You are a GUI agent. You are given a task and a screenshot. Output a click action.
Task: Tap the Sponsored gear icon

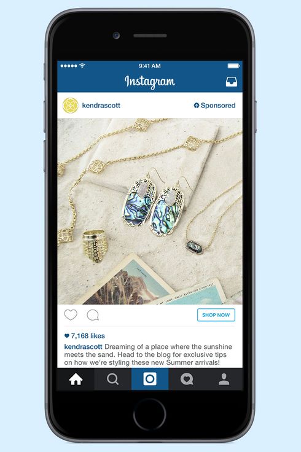pyautogui.click(x=197, y=105)
